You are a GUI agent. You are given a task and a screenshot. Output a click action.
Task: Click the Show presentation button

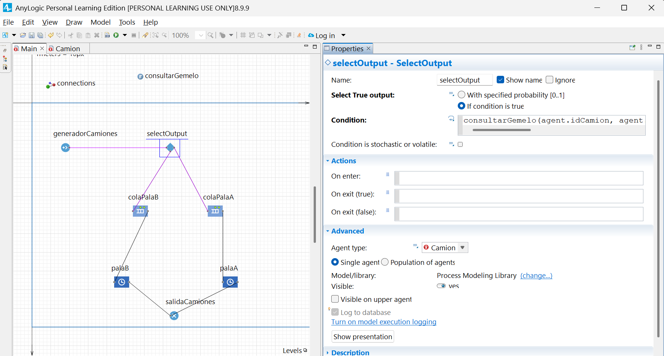tap(363, 337)
